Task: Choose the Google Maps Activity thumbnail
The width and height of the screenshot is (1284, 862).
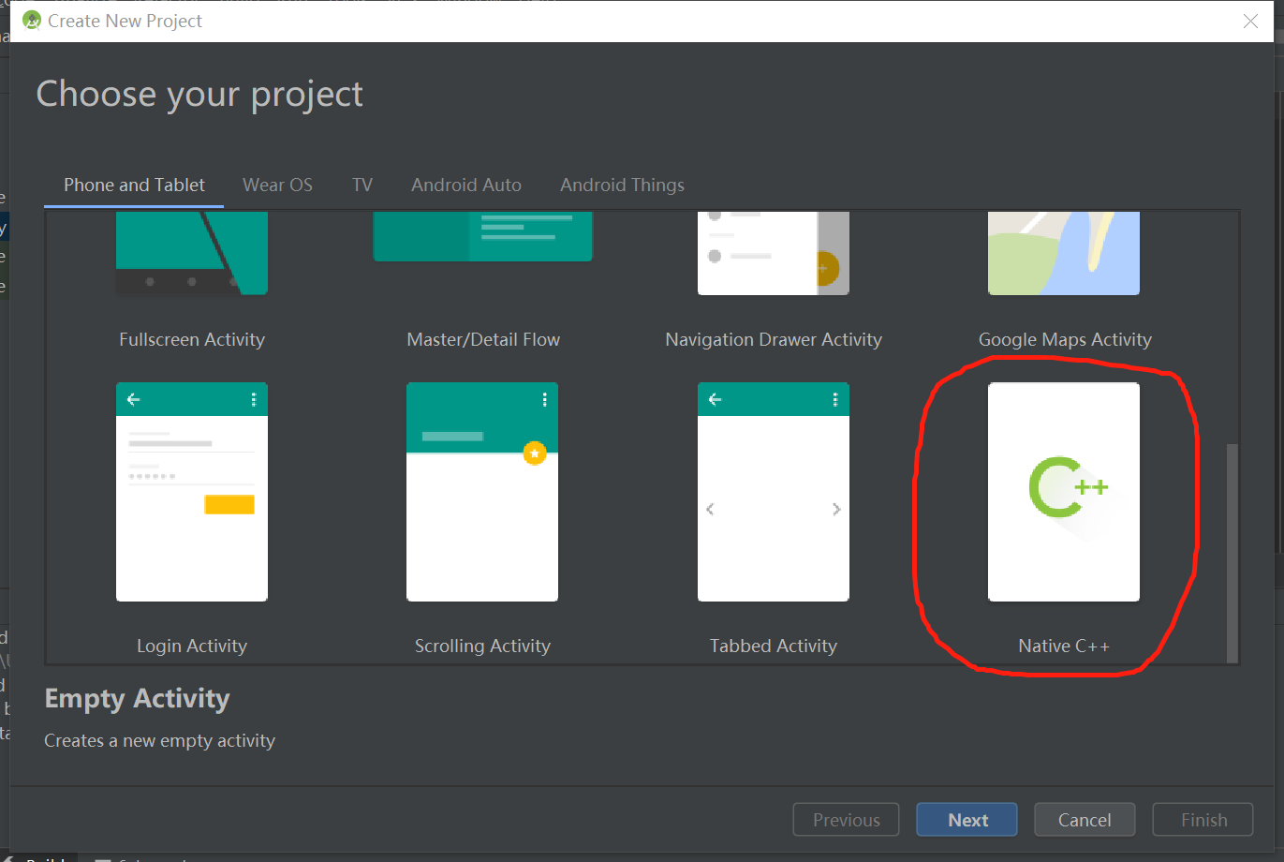Action: pos(1064,253)
